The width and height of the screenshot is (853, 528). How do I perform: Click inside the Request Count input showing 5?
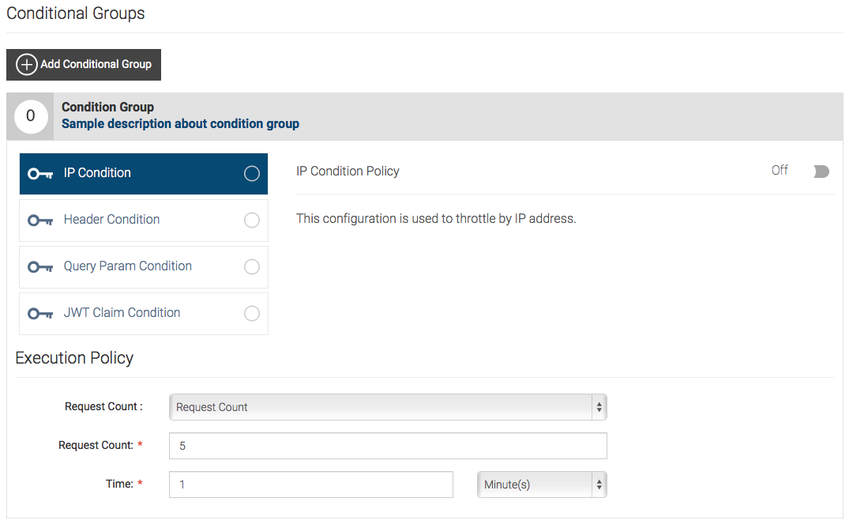tap(387, 445)
